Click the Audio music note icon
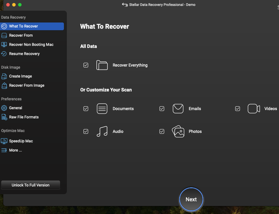The image size is (279, 214). tap(102, 132)
